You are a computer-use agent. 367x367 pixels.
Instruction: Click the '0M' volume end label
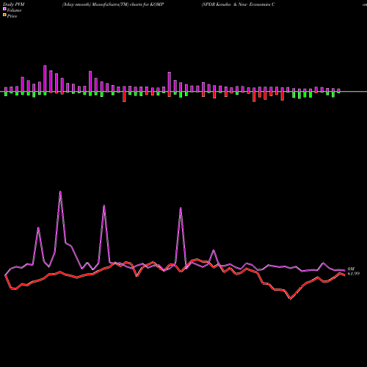tap(351, 269)
